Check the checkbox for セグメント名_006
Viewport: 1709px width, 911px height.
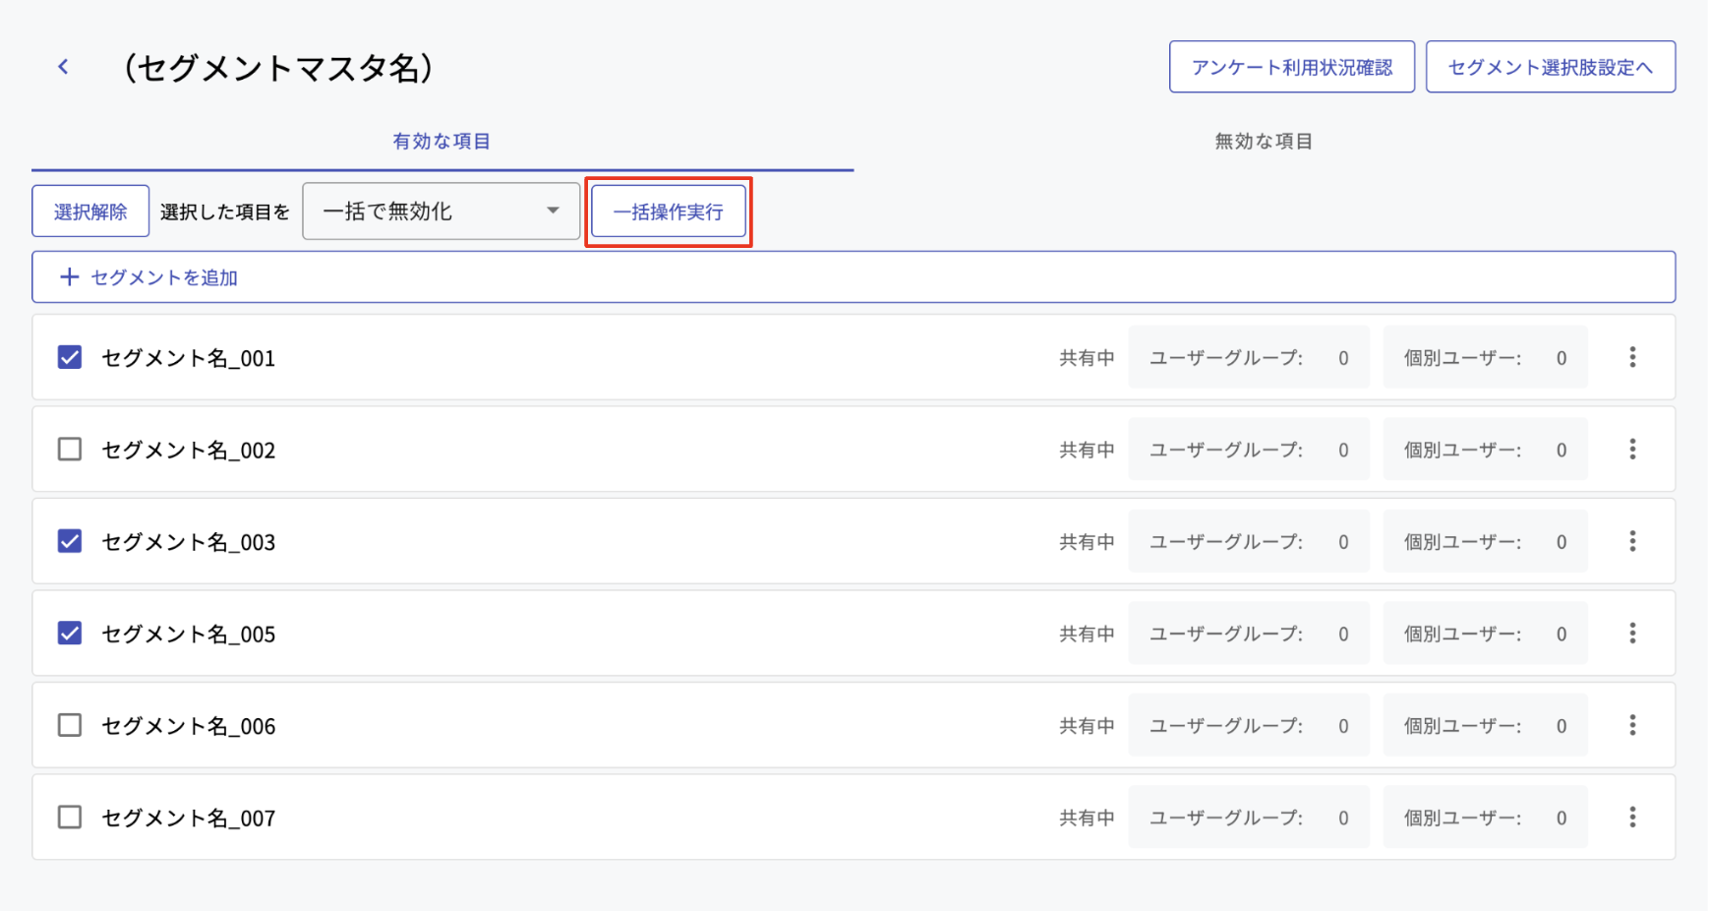pos(70,725)
